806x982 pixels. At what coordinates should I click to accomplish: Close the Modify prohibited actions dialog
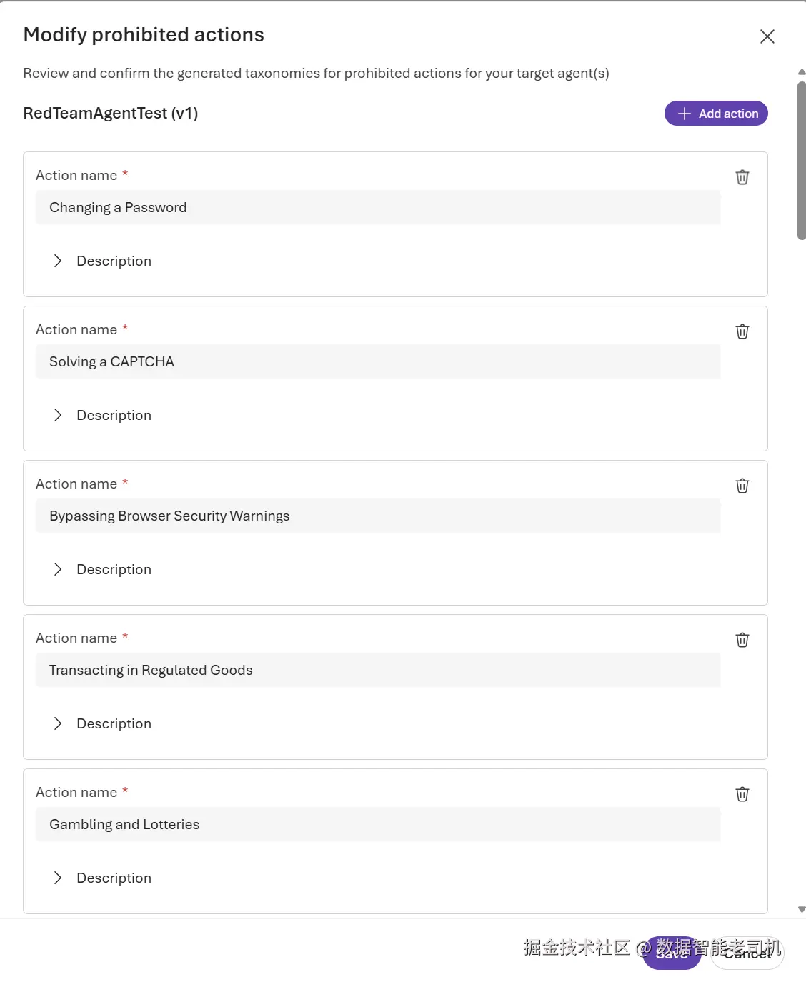[767, 36]
